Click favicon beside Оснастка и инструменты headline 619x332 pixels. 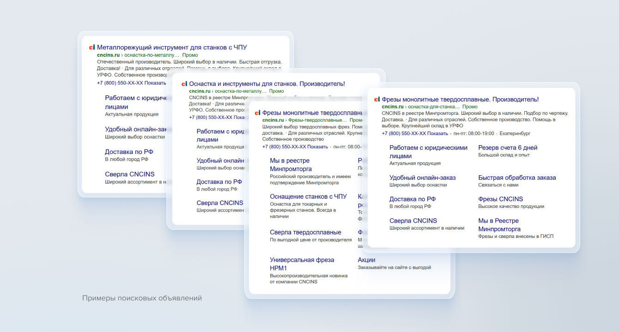(184, 84)
